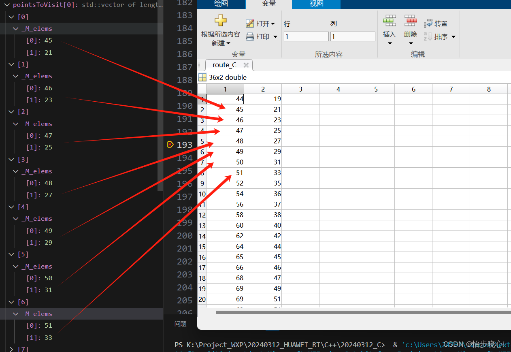Viewport: 511px width, 352px height.
Task: Select column header 3 in route_C table
Action: tap(300, 89)
